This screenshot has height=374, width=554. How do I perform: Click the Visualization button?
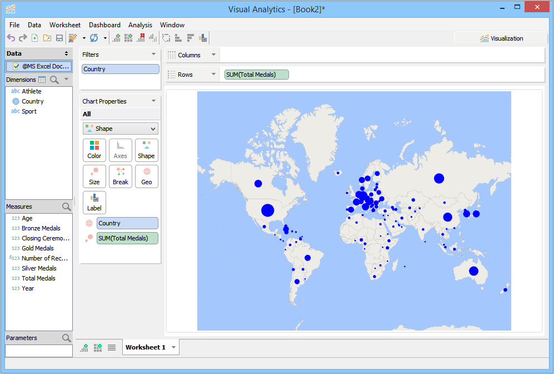coord(501,38)
